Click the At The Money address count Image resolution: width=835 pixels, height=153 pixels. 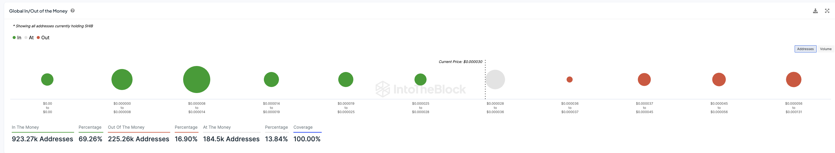(231, 139)
